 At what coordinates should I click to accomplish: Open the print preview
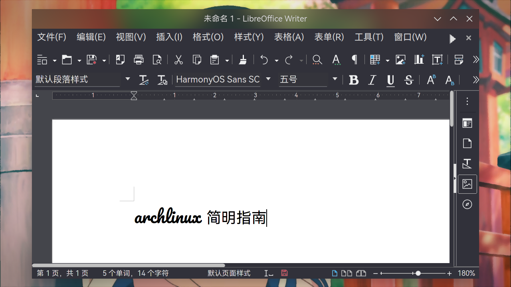157,59
